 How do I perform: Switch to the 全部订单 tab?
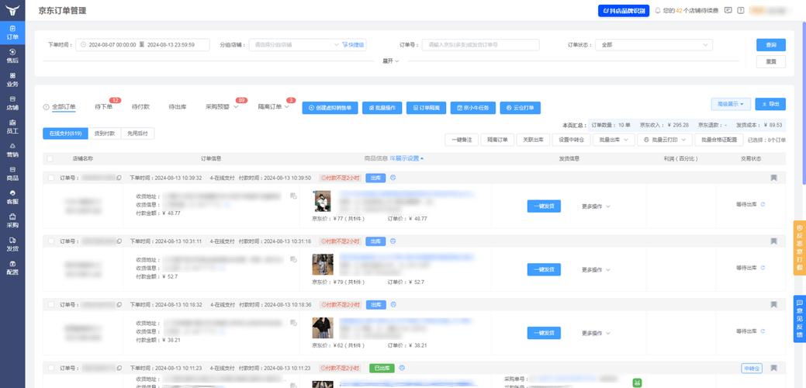pos(64,107)
